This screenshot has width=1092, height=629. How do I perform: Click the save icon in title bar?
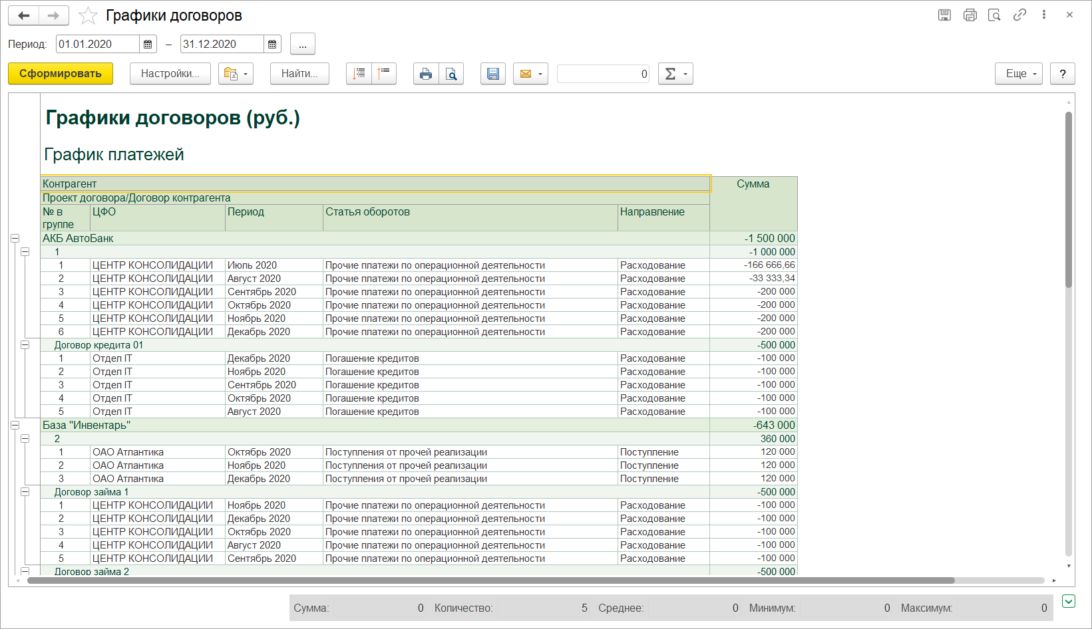point(944,15)
